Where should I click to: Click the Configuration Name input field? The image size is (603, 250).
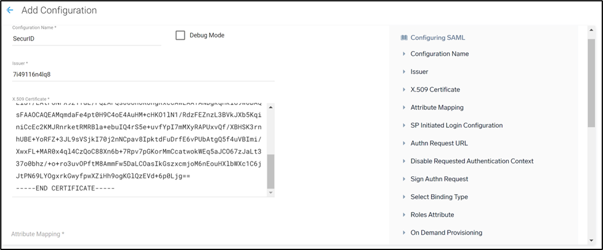pos(86,39)
